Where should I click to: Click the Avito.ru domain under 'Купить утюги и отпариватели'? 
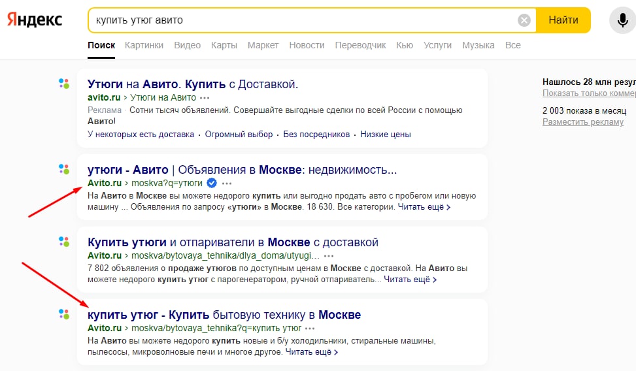pos(105,255)
